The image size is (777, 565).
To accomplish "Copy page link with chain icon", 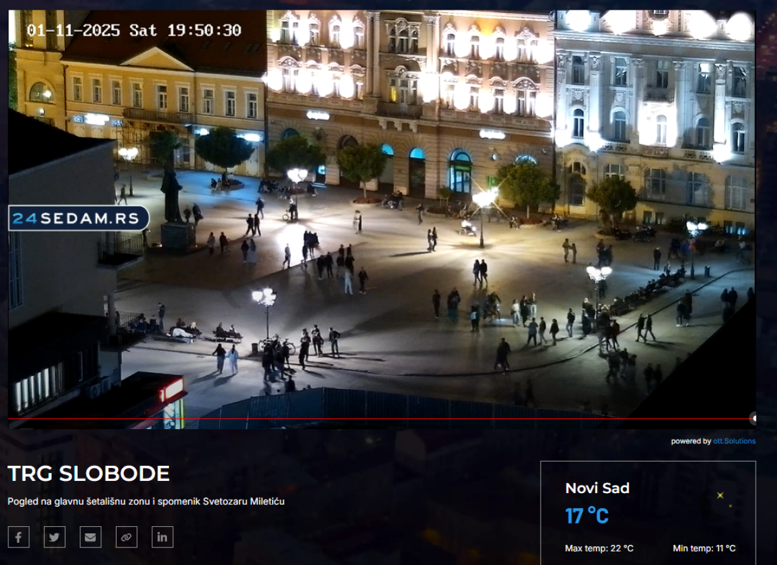I will (126, 537).
